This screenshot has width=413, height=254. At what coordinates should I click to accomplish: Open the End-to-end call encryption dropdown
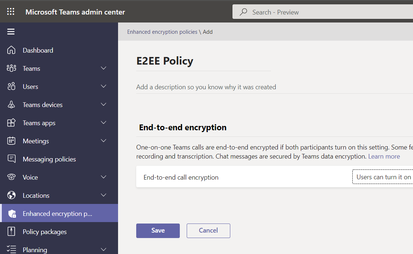click(382, 177)
